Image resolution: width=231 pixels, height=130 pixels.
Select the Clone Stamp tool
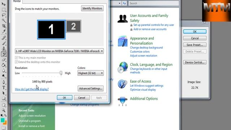tap(4, 48)
